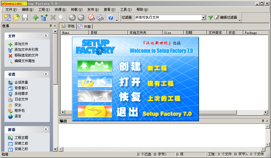Click the Save floppy disk icon
This screenshot has width=271, height=158.
25,17
